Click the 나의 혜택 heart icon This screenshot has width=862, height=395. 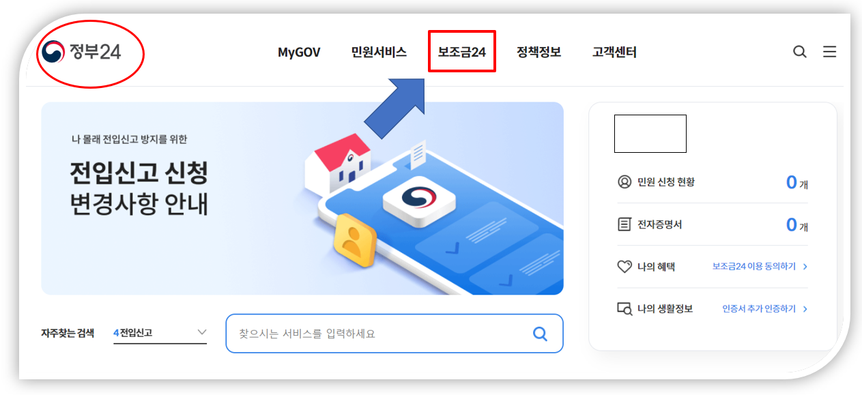click(624, 267)
